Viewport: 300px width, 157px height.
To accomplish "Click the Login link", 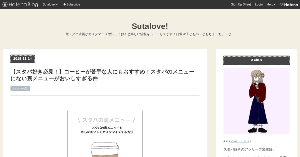I will 259,4.
